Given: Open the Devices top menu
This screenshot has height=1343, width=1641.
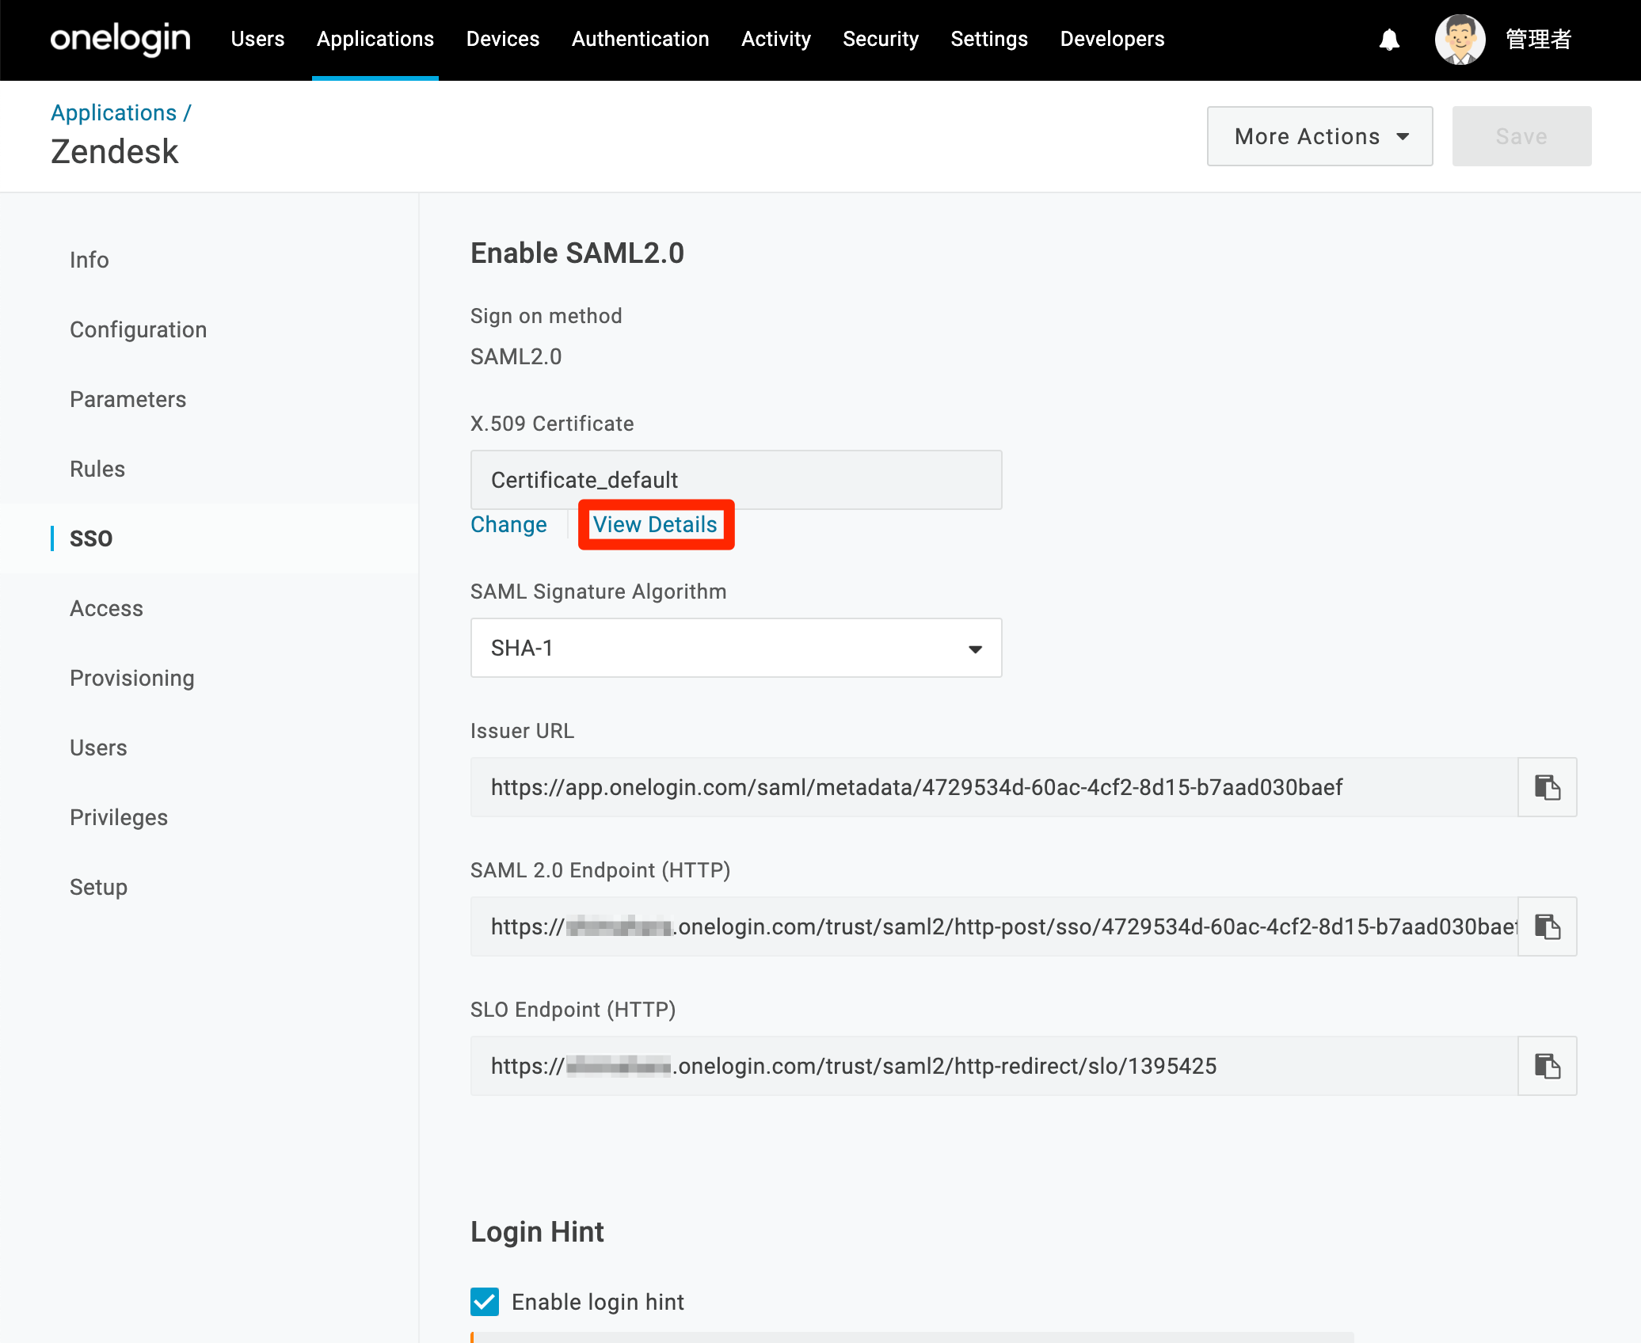Looking at the screenshot, I should click(502, 39).
